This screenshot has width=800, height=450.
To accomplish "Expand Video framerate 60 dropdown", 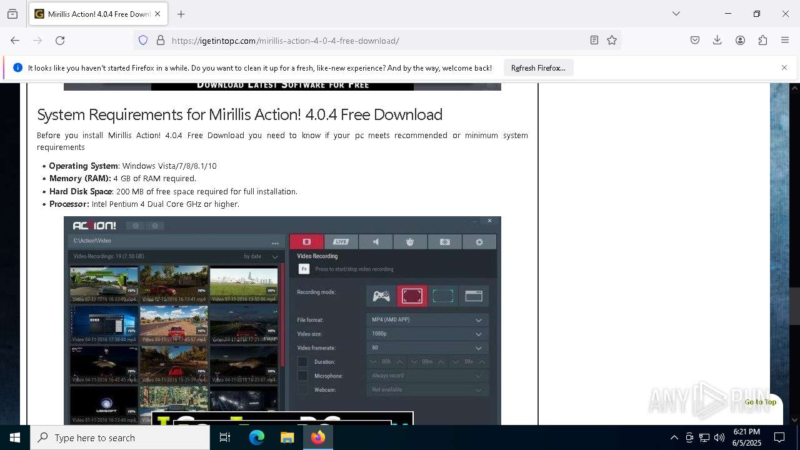I will [427, 347].
